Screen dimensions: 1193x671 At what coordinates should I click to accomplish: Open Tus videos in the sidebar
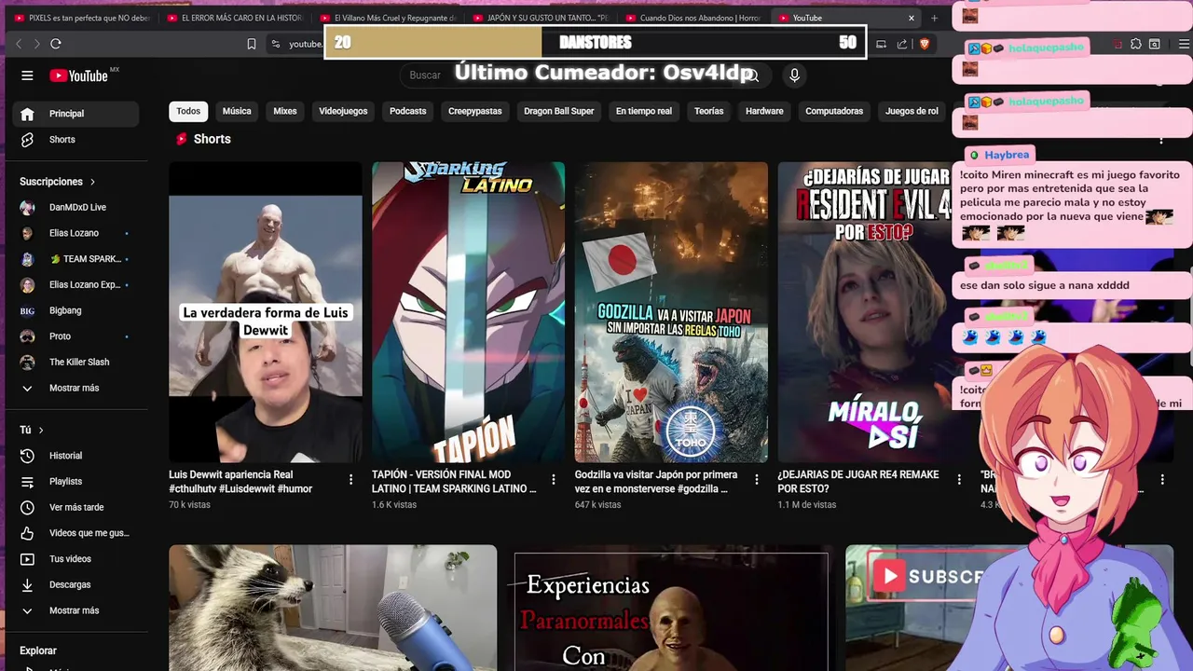click(x=76, y=559)
